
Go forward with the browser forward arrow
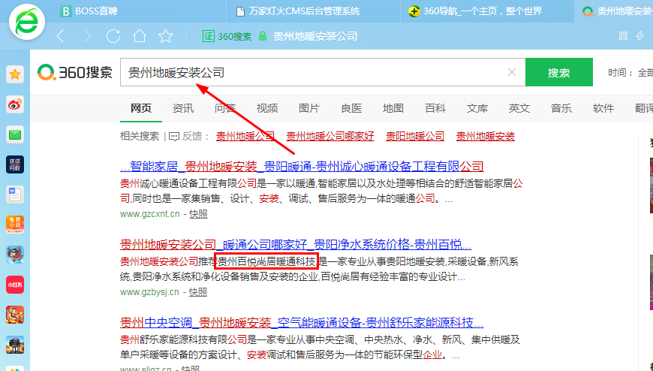click(x=86, y=36)
